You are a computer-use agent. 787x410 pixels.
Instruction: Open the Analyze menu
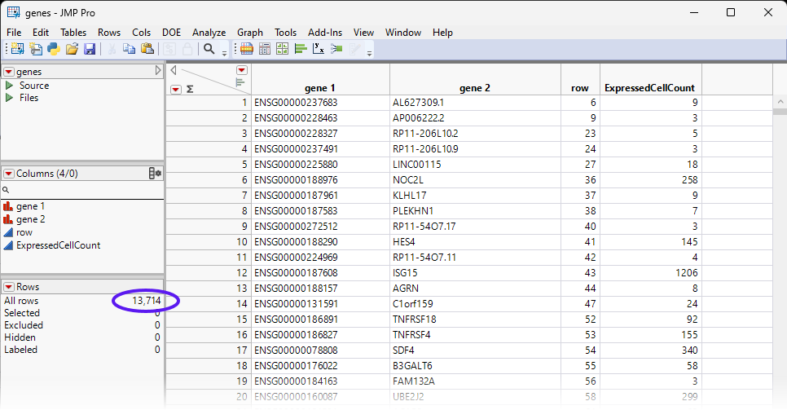pyautogui.click(x=209, y=33)
